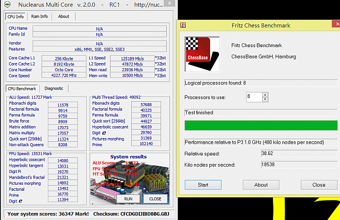Click ALU Fibonachi digits score 11578
Image resolution: width=340 pixels, height=220 pixels.
pos(63,105)
